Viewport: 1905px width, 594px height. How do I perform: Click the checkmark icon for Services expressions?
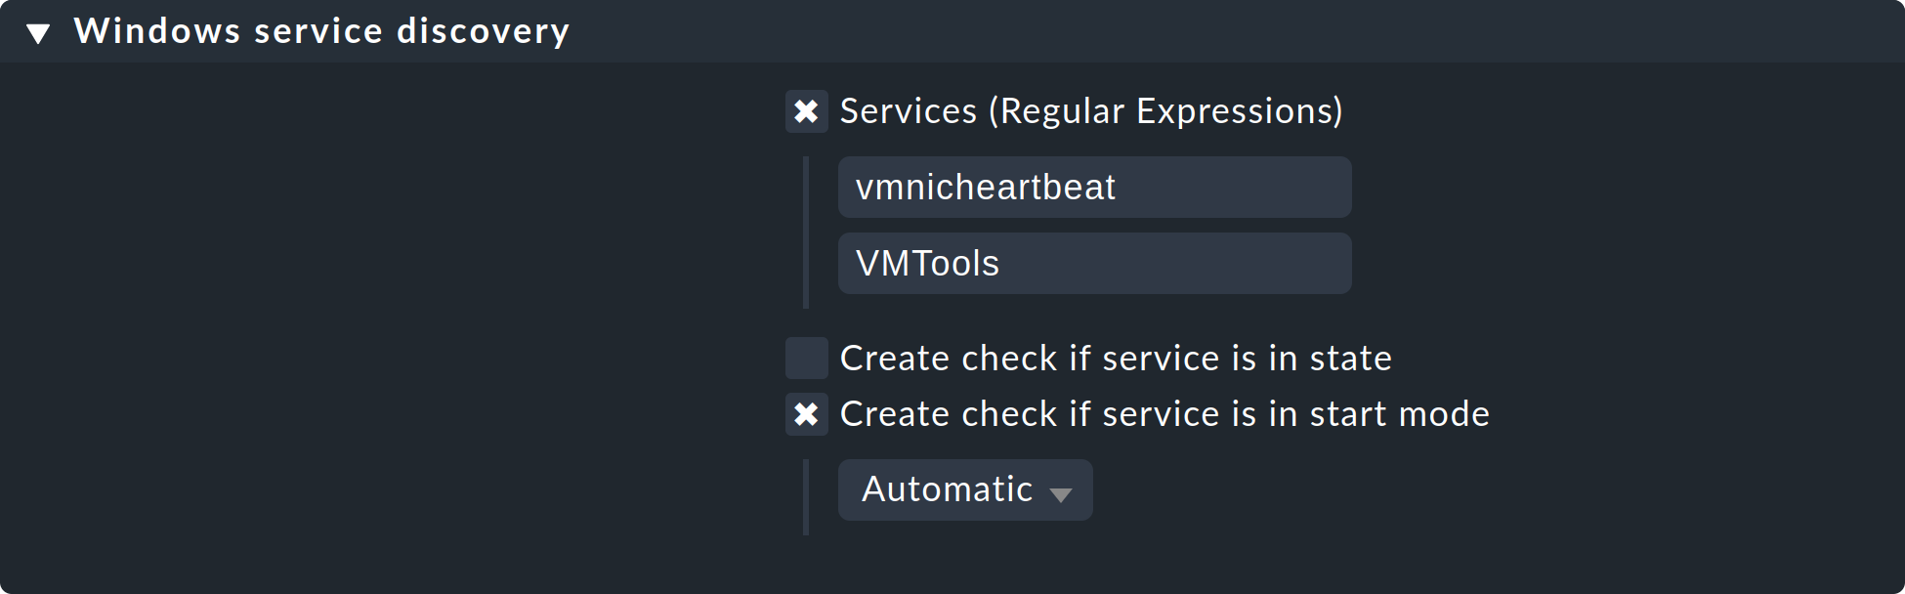tap(806, 110)
